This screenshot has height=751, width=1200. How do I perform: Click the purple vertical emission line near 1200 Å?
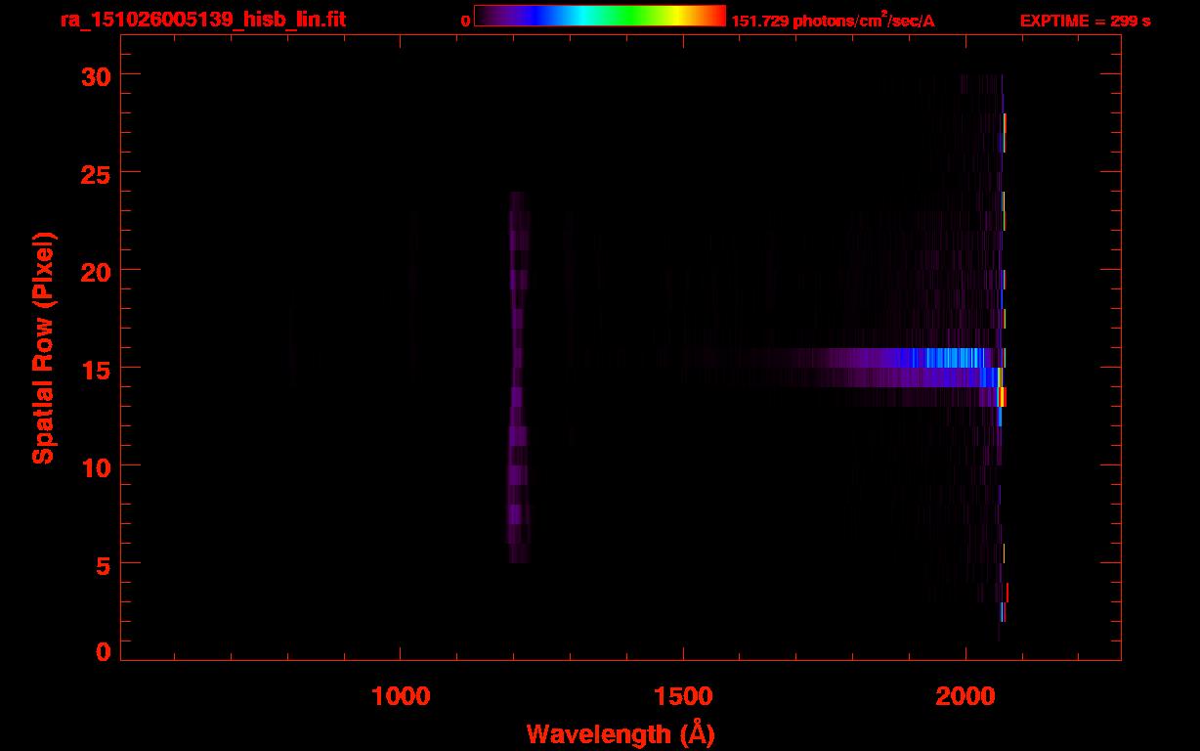pos(519,376)
